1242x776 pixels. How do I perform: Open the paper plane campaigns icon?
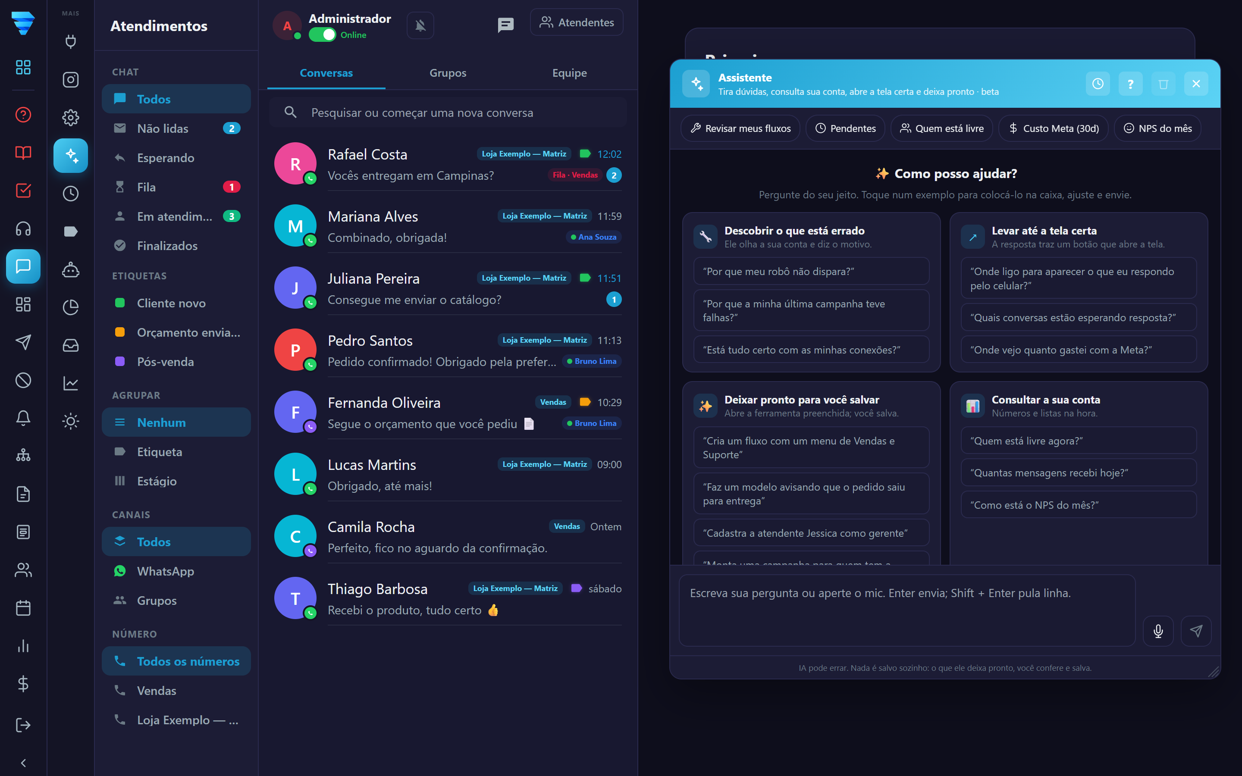click(23, 342)
